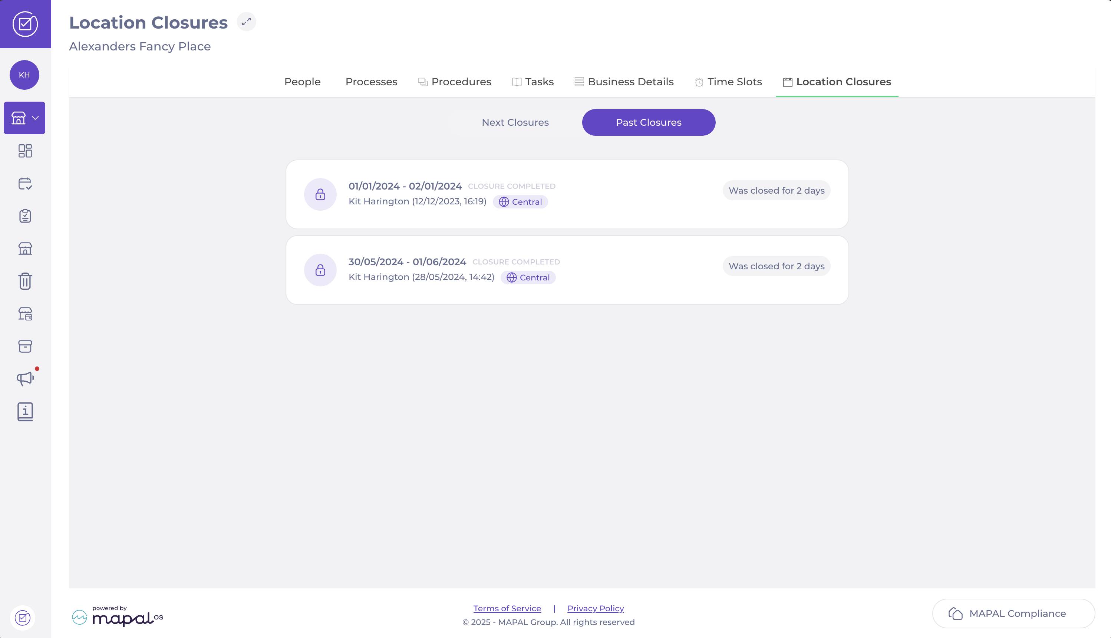Click the date range 30/05/2024 - 01/06/2024
This screenshot has width=1111, height=638.
(x=407, y=262)
